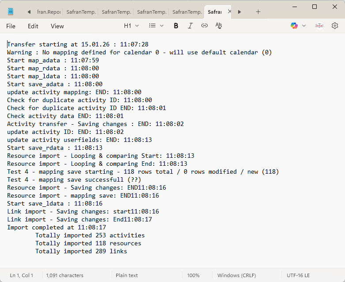This screenshot has width=345, height=282.
Task: Open Copilot with the colorful icon
Action: point(294,26)
